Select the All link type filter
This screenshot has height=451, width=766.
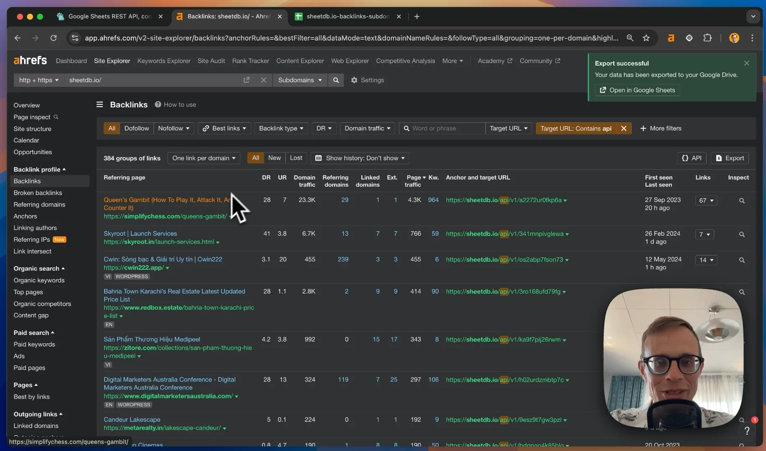tap(112, 128)
